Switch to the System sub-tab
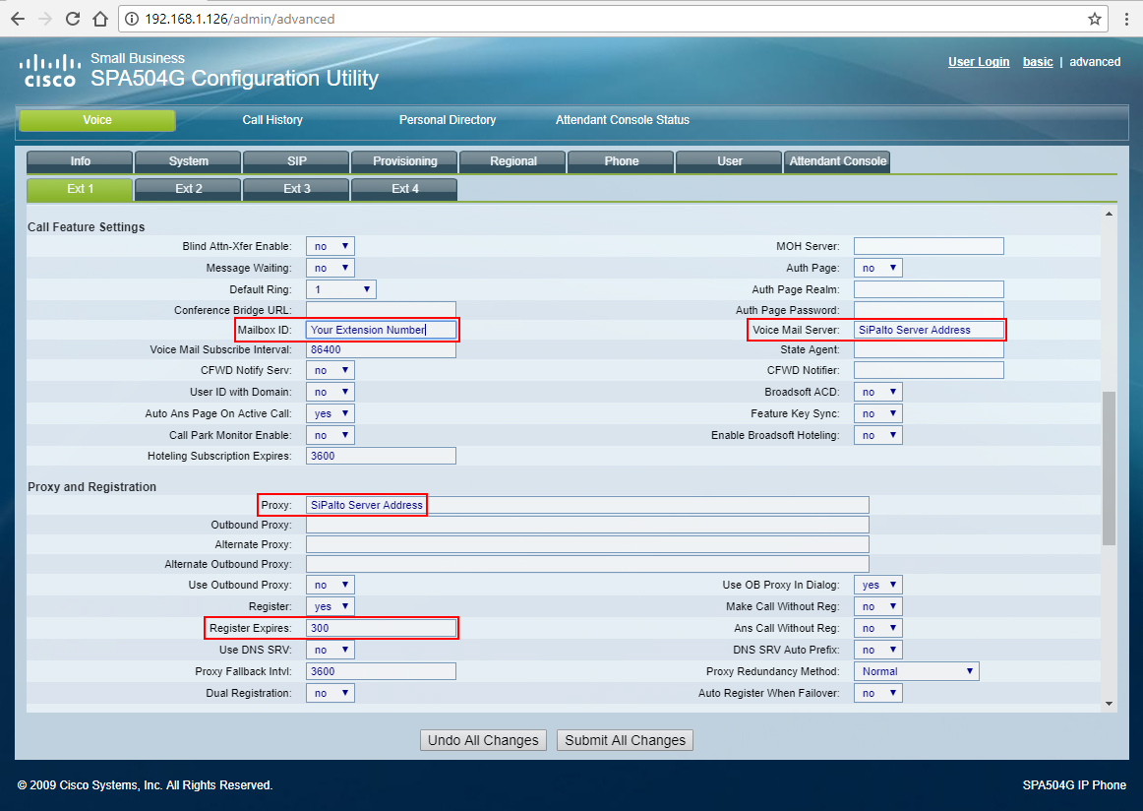 click(188, 161)
